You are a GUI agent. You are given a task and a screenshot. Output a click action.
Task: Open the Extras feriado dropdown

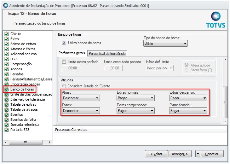pyautogui.click(x=188, y=111)
